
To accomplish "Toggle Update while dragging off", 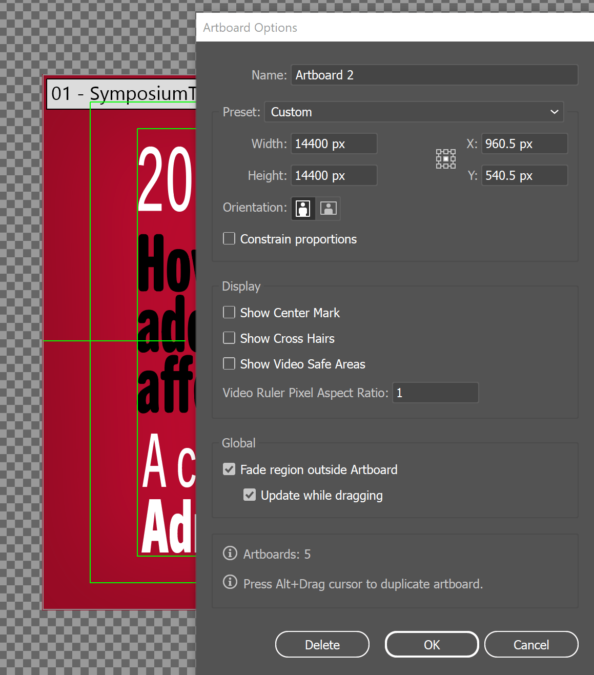I will click(x=249, y=495).
